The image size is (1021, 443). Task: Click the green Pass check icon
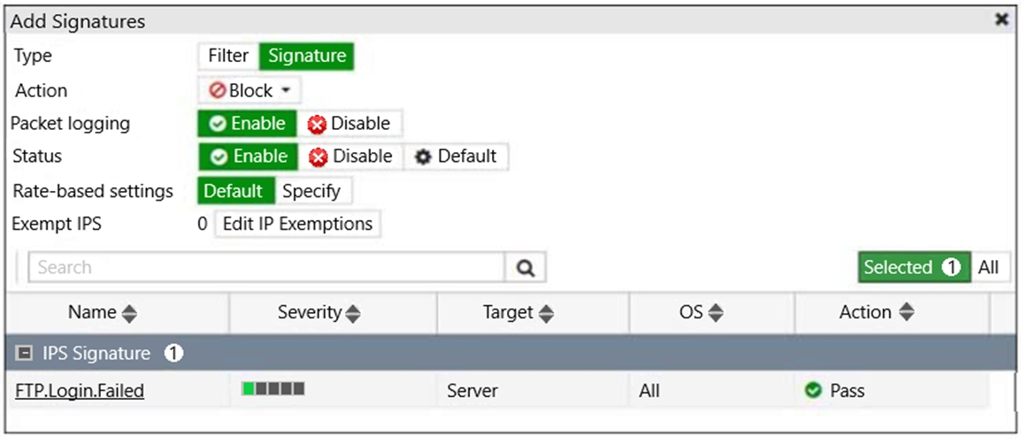(812, 390)
